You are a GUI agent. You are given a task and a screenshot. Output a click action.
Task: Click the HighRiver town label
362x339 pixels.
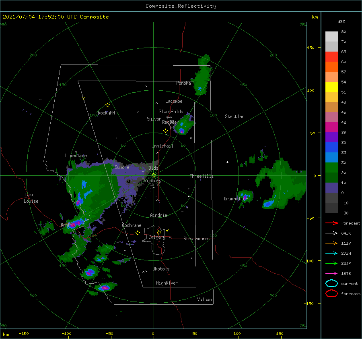pos(167,283)
